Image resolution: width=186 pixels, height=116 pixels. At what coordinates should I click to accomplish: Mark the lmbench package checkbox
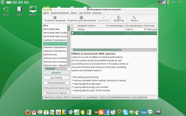coord(72,33)
